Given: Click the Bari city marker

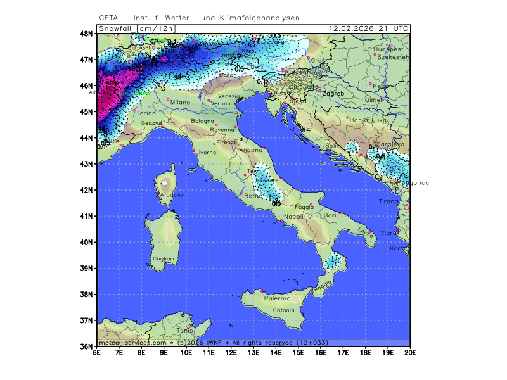Looking at the screenshot, I should coord(339,213).
